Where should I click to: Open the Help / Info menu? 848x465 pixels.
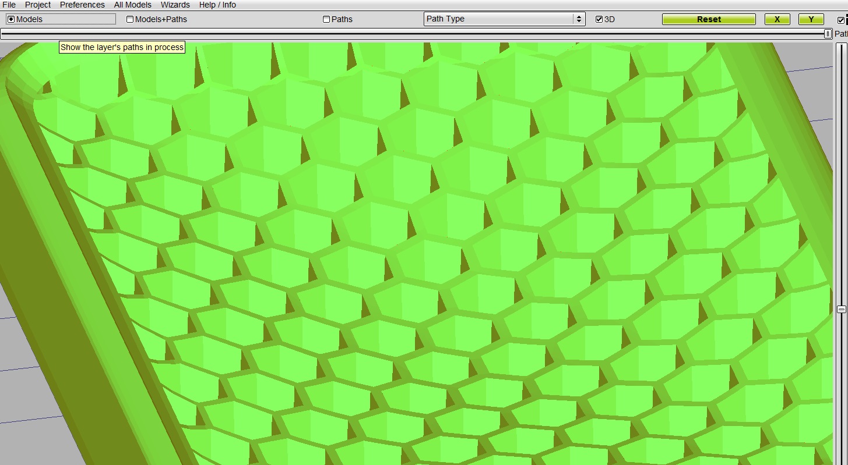(x=217, y=5)
